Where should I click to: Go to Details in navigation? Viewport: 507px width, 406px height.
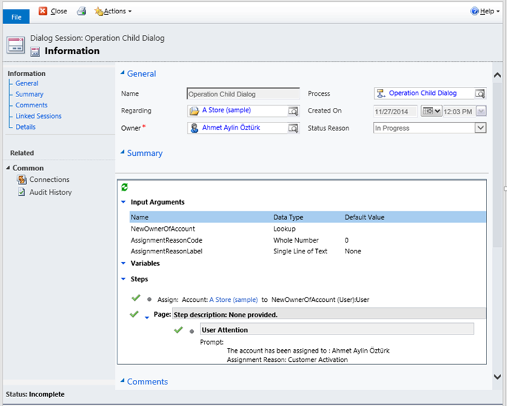26,126
